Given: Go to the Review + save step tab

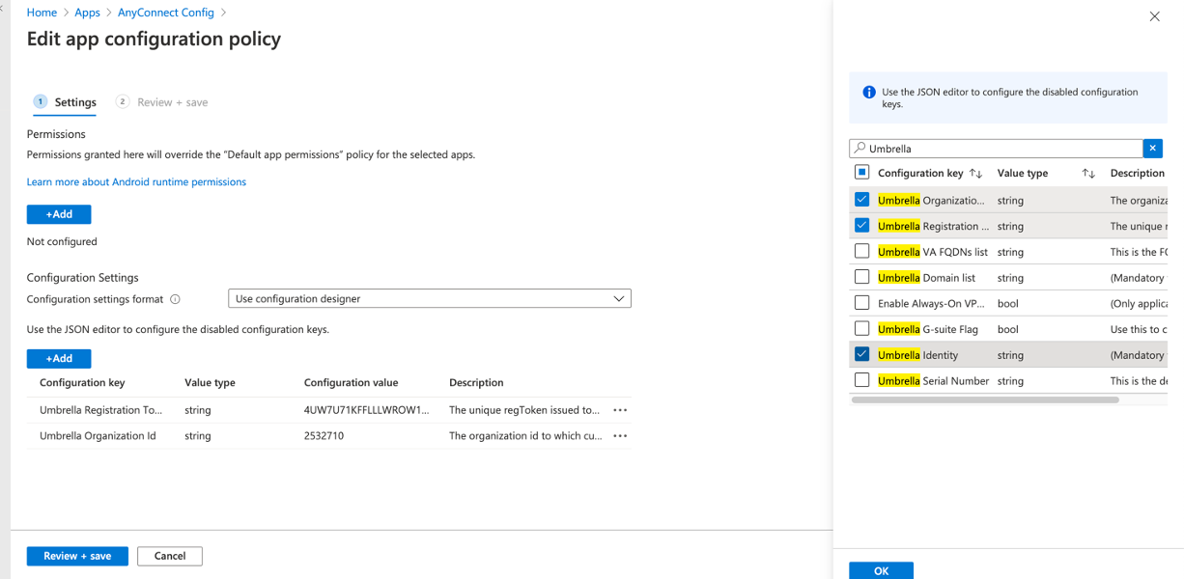Looking at the screenshot, I should click(x=161, y=102).
